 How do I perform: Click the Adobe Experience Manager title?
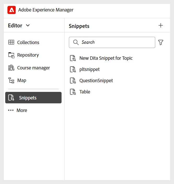tap(46, 10)
